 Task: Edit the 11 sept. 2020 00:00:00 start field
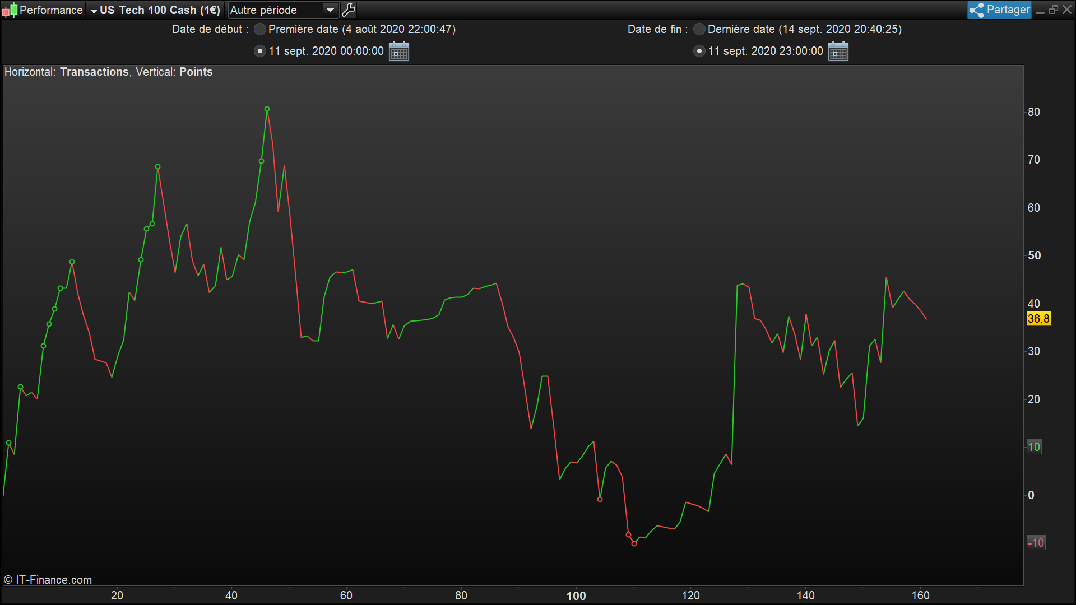click(326, 51)
